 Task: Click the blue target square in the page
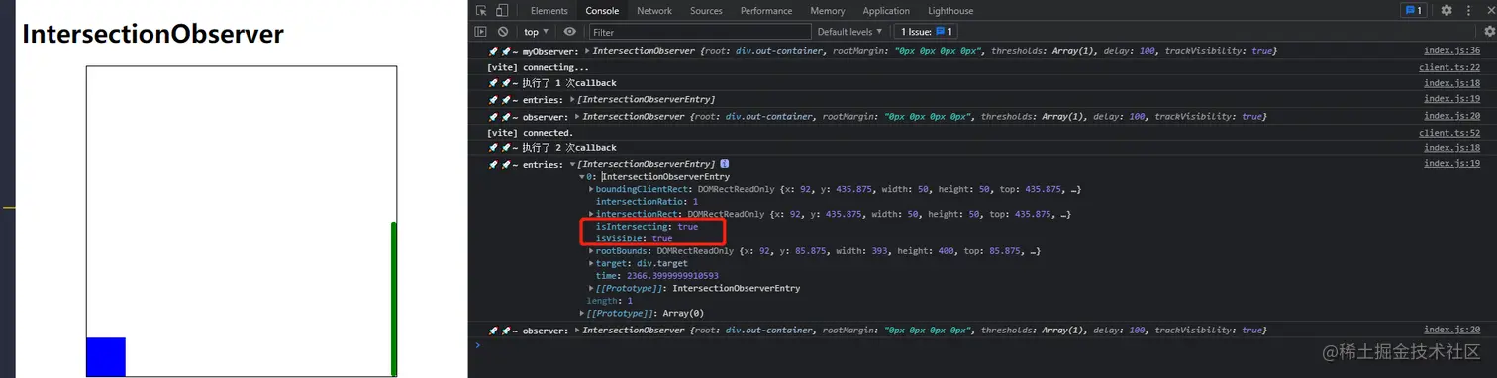pyautogui.click(x=106, y=357)
